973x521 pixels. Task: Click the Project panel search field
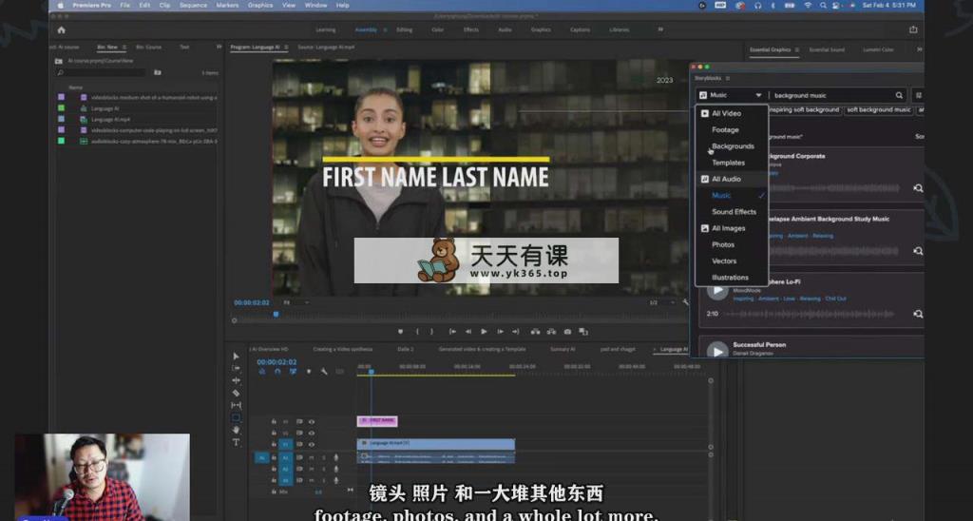coord(102,72)
